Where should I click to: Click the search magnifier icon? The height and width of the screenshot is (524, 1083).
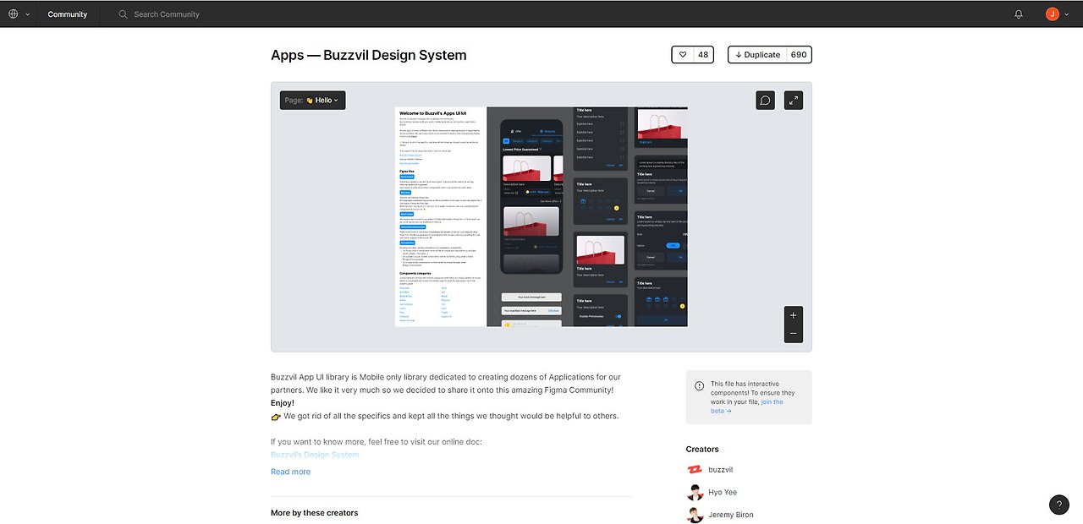point(124,14)
